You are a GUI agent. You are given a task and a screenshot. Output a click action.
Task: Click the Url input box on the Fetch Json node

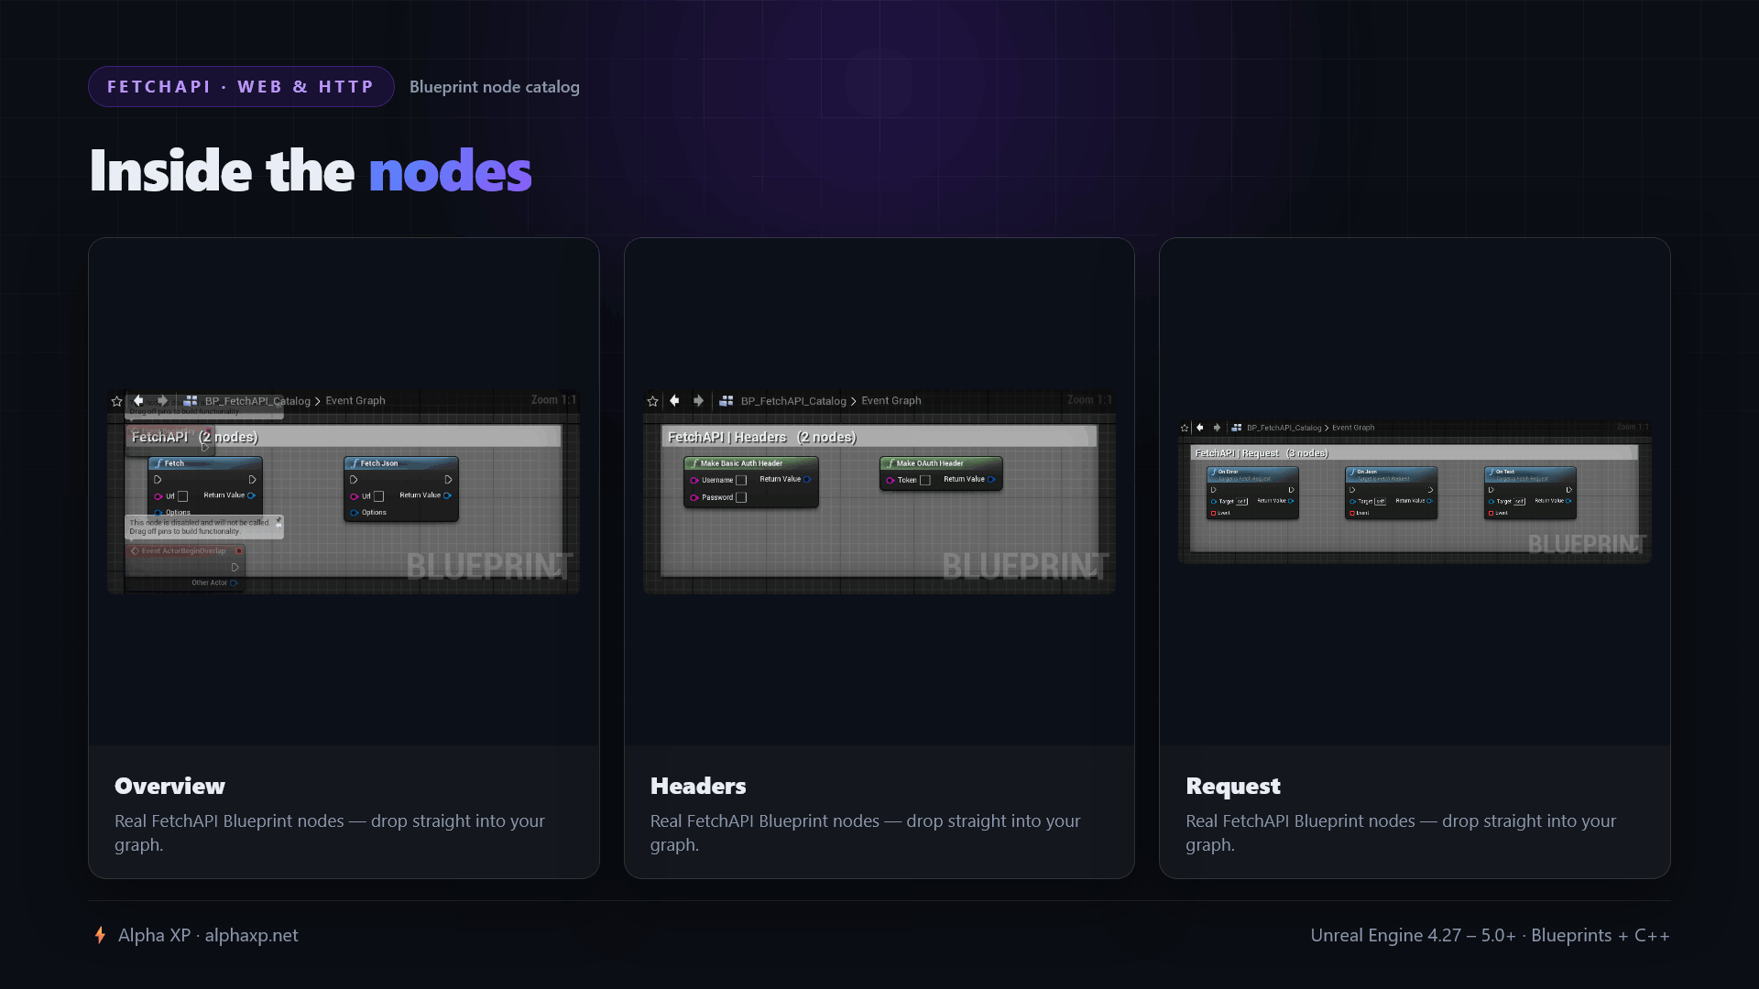pos(378,496)
